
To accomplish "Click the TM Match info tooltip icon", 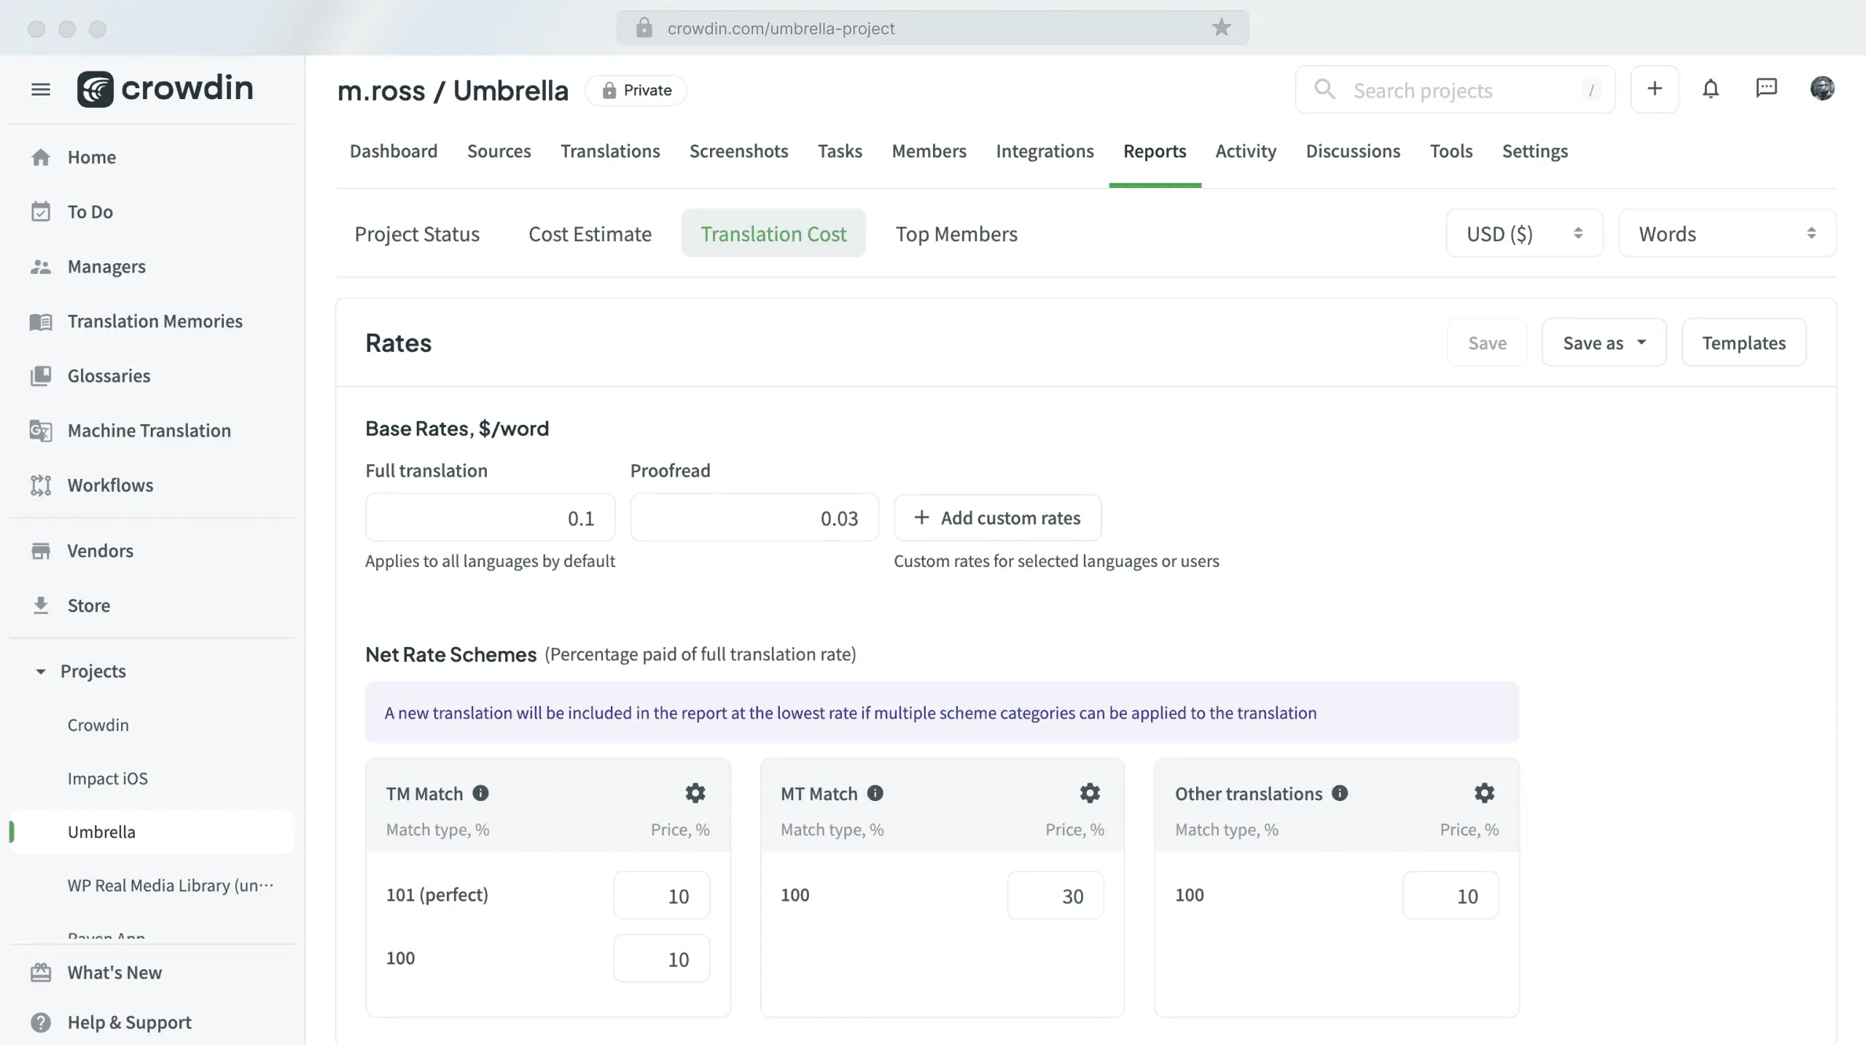I will click(480, 793).
